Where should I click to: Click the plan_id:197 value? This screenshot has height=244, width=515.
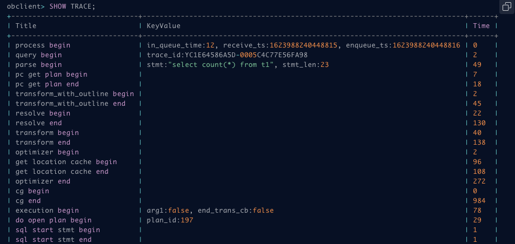[x=170, y=220]
